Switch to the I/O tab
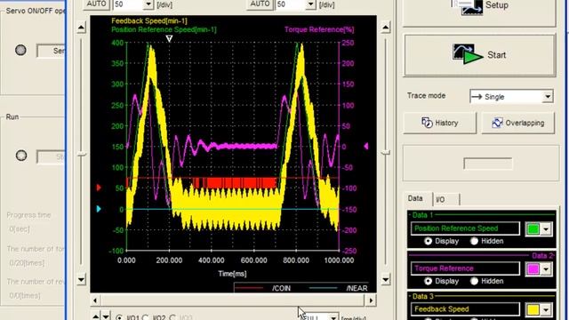 point(441,199)
